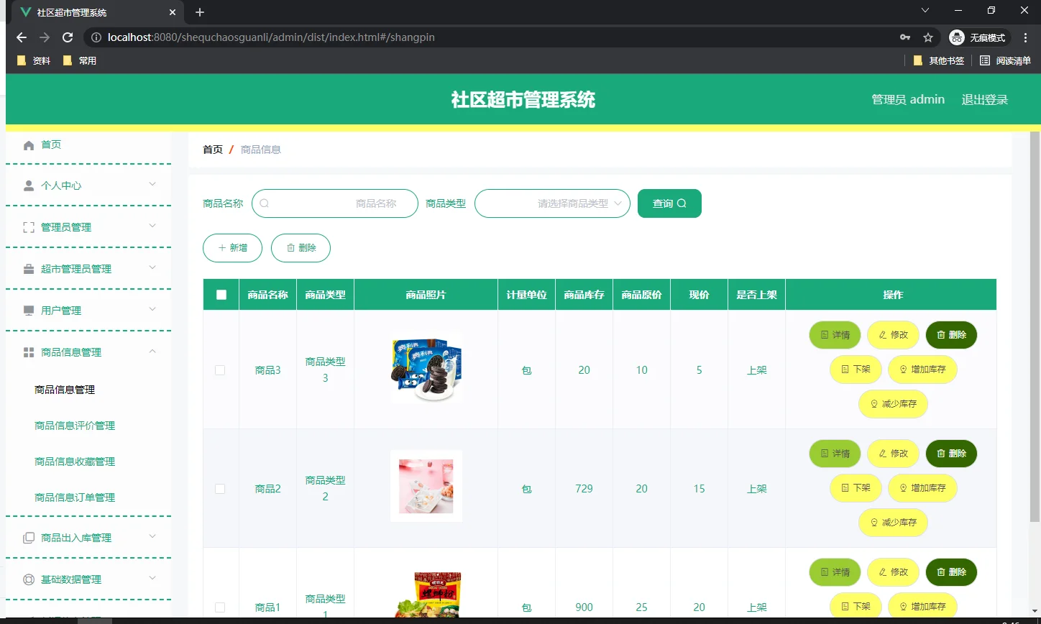This screenshot has width=1041, height=624.
Task: Collapse the 商品信息管理 submenu
Action: tap(86, 352)
